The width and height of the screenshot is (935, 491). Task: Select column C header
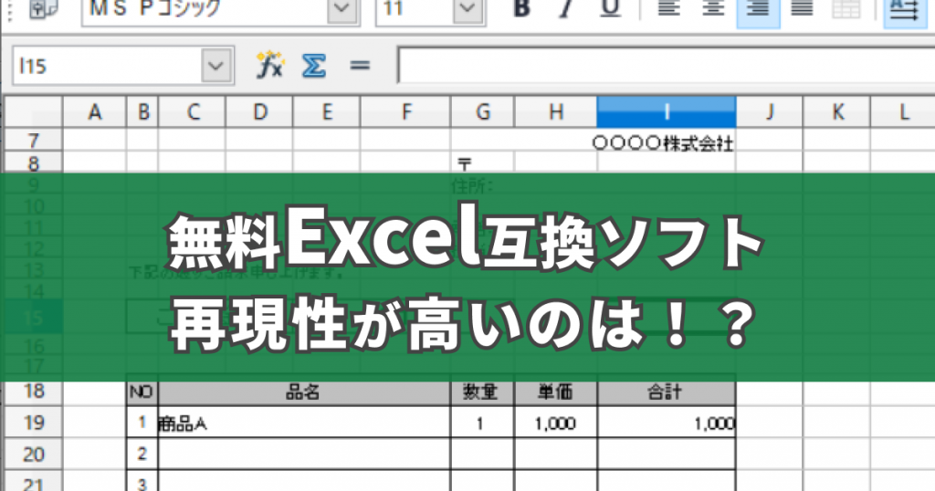click(192, 112)
